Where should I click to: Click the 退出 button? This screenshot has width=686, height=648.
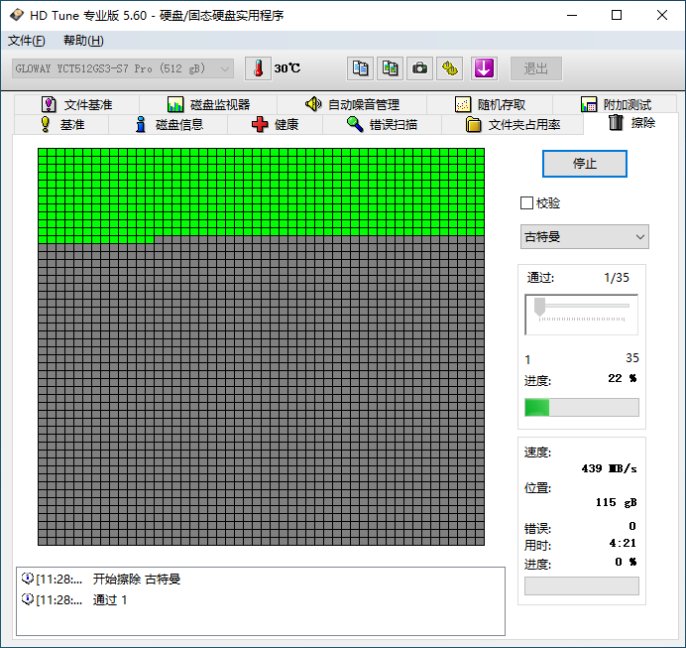(536, 68)
